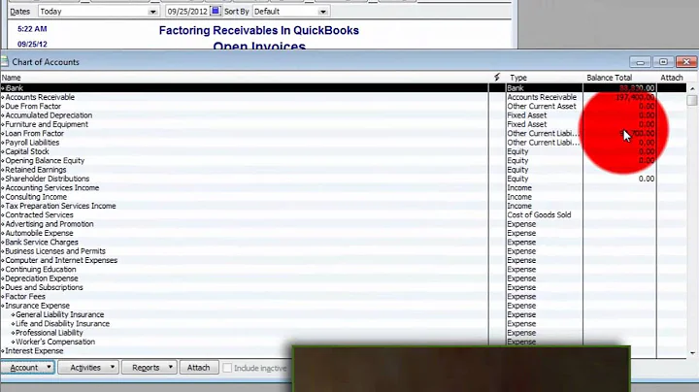Viewport: 699px width, 392px height.
Task: Click the vertical scrollbar thumb of accounts list
Action: pos(692,100)
